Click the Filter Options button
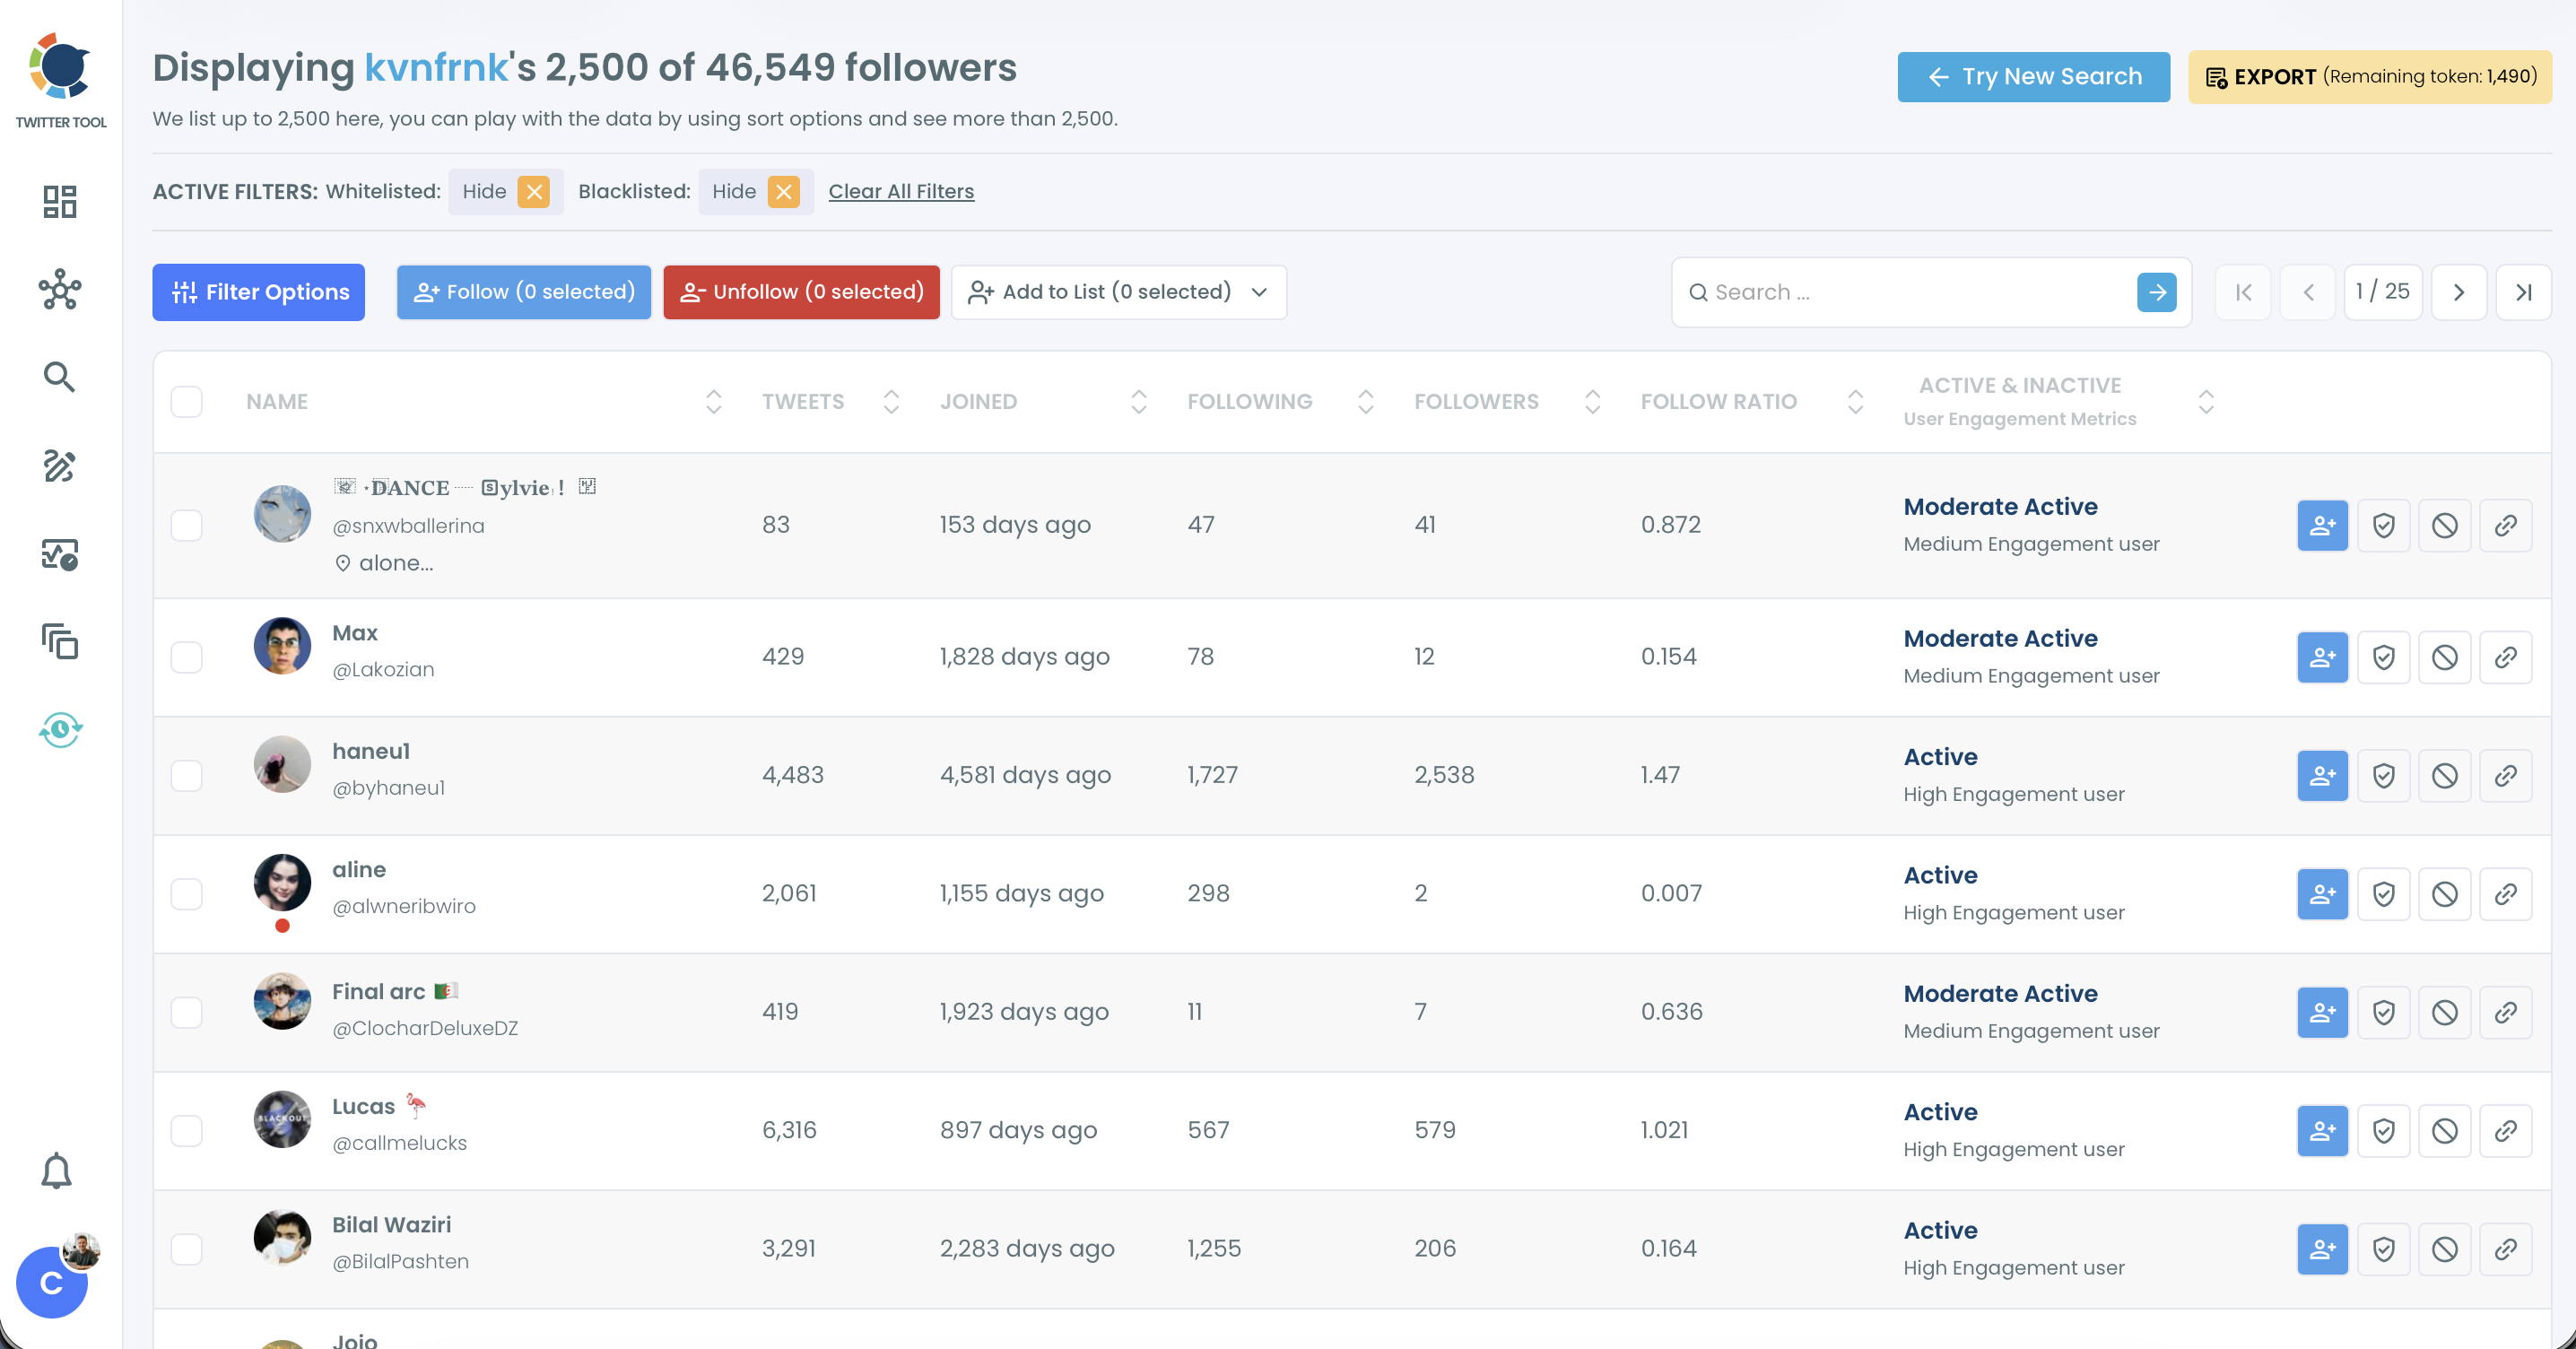 point(258,292)
